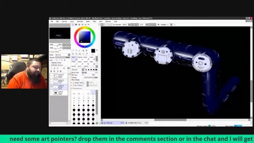Swap foreground and background colors arrow
Screen dimensions: 254x143
coord(97,50)
